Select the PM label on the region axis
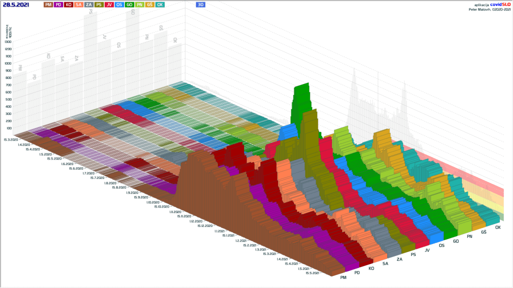The width and height of the screenshot is (513, 288). pos(343,277)
